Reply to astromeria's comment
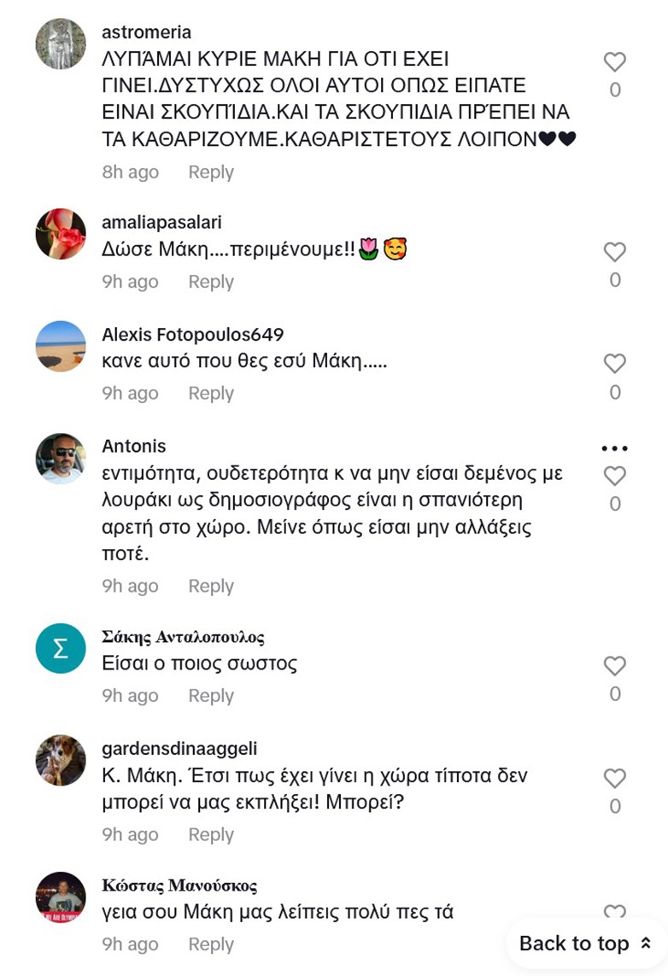 (x=211, y=172)
